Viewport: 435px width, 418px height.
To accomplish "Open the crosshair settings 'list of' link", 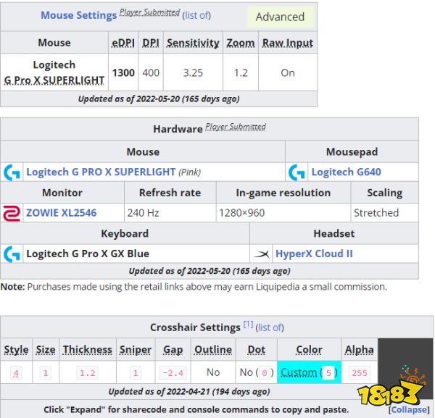I will click(x=270, y=327).
